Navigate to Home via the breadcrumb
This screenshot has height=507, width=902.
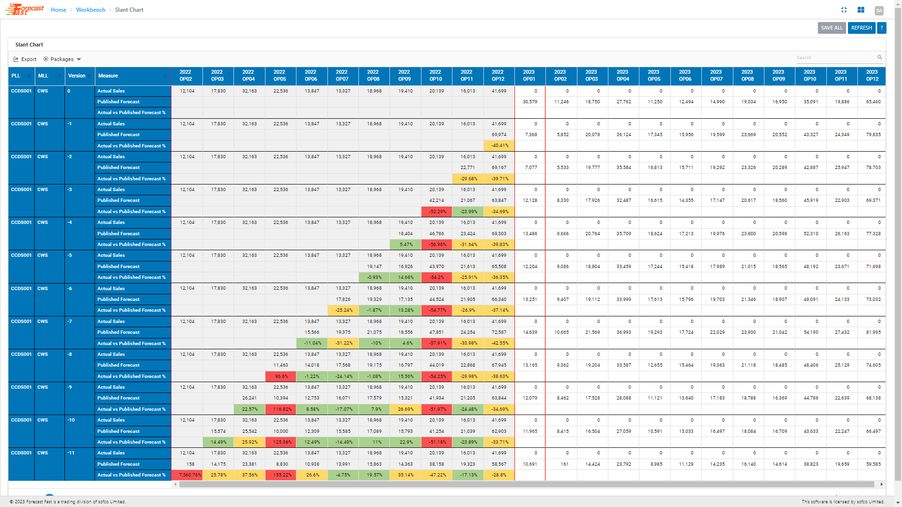pyautogui.click(x=58, y=9)
